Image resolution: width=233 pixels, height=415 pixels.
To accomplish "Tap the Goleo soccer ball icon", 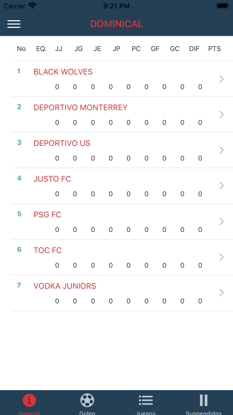I will click(x=87, y=400).
